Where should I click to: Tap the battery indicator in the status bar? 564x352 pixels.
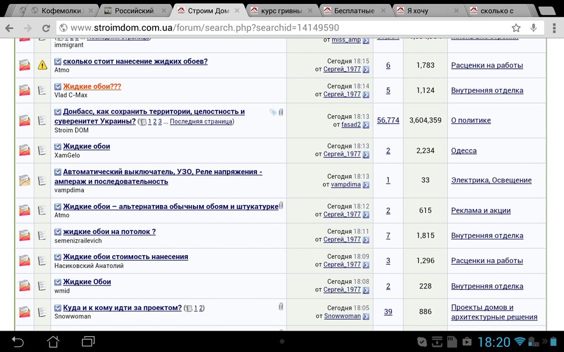tap(552, 341)
